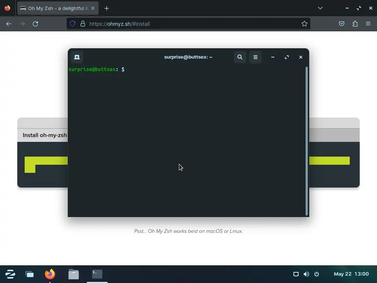Go forward in Firefox
The width and height of the screenshot is (377, 283).
(x=22, y=24)
